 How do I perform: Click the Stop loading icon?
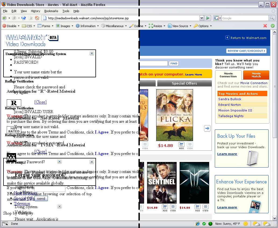[31, 18]
